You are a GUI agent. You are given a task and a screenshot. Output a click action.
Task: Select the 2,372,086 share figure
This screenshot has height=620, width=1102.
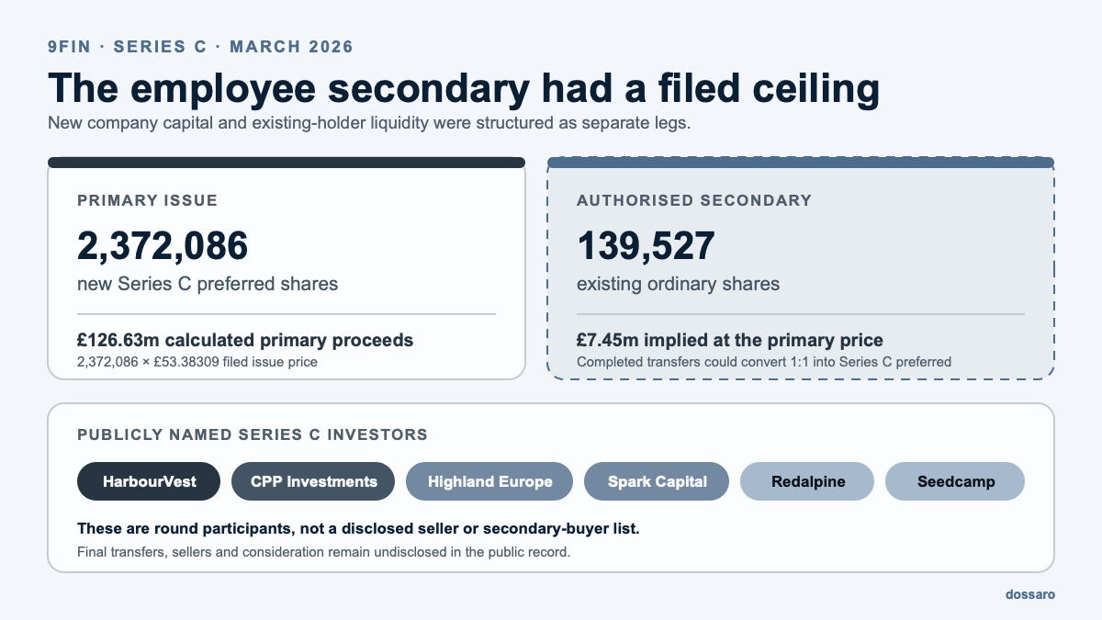pos(163,246)
